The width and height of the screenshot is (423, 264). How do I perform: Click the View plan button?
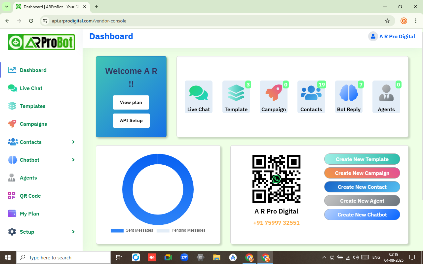(x=131, y=102)
